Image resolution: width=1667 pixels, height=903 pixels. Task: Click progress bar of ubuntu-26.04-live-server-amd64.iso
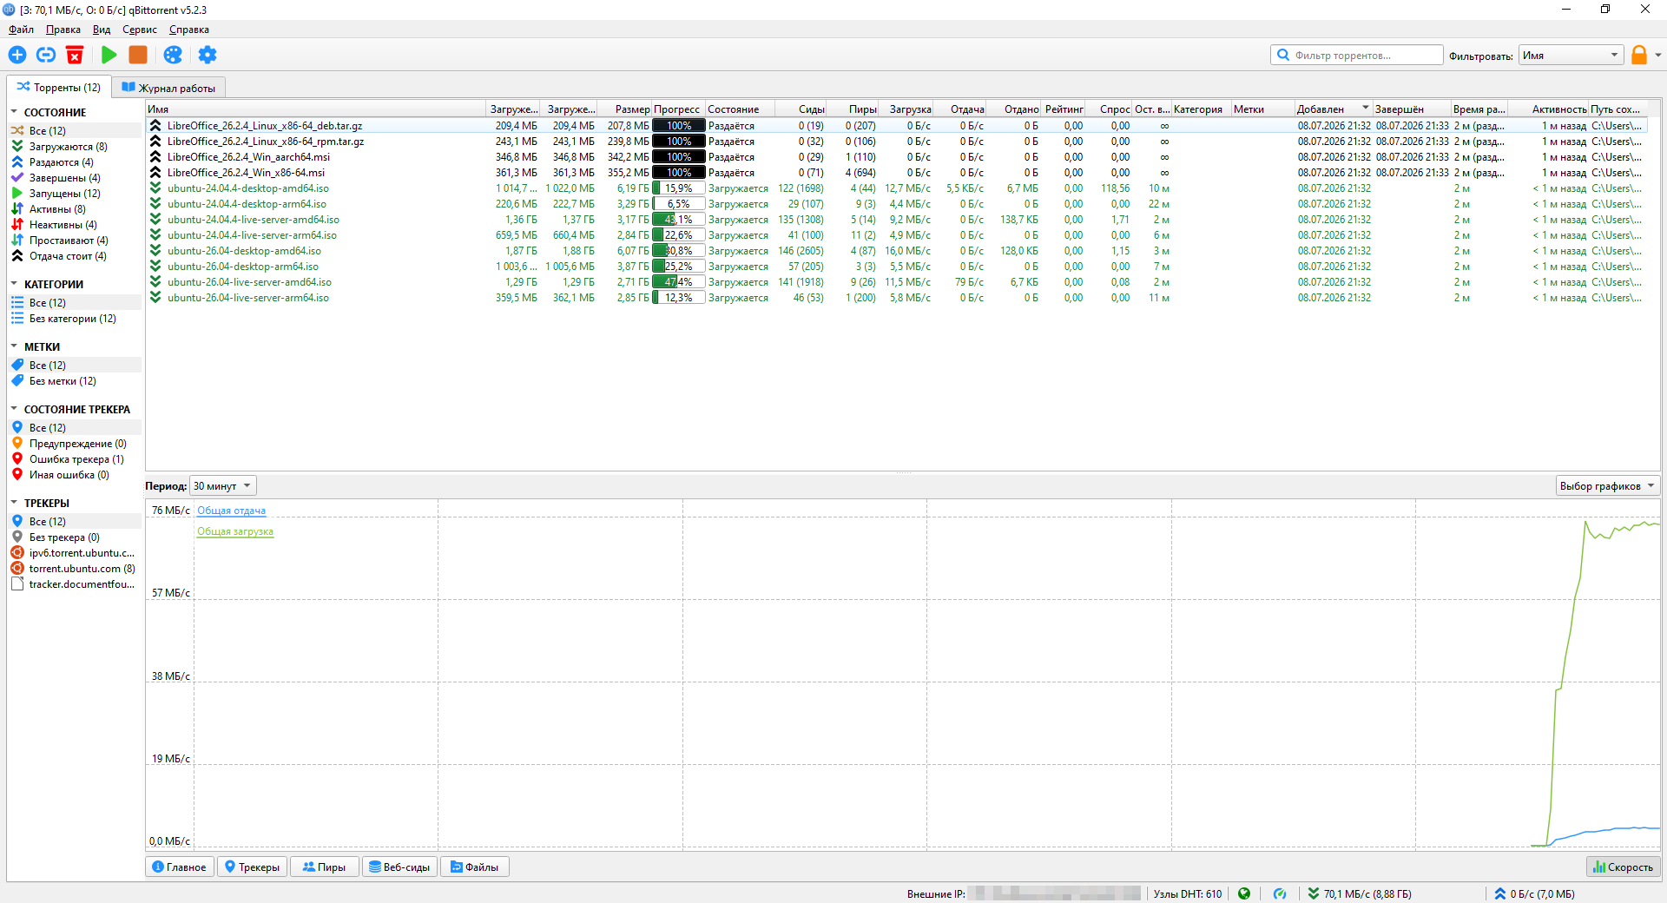tap(678, 282)
